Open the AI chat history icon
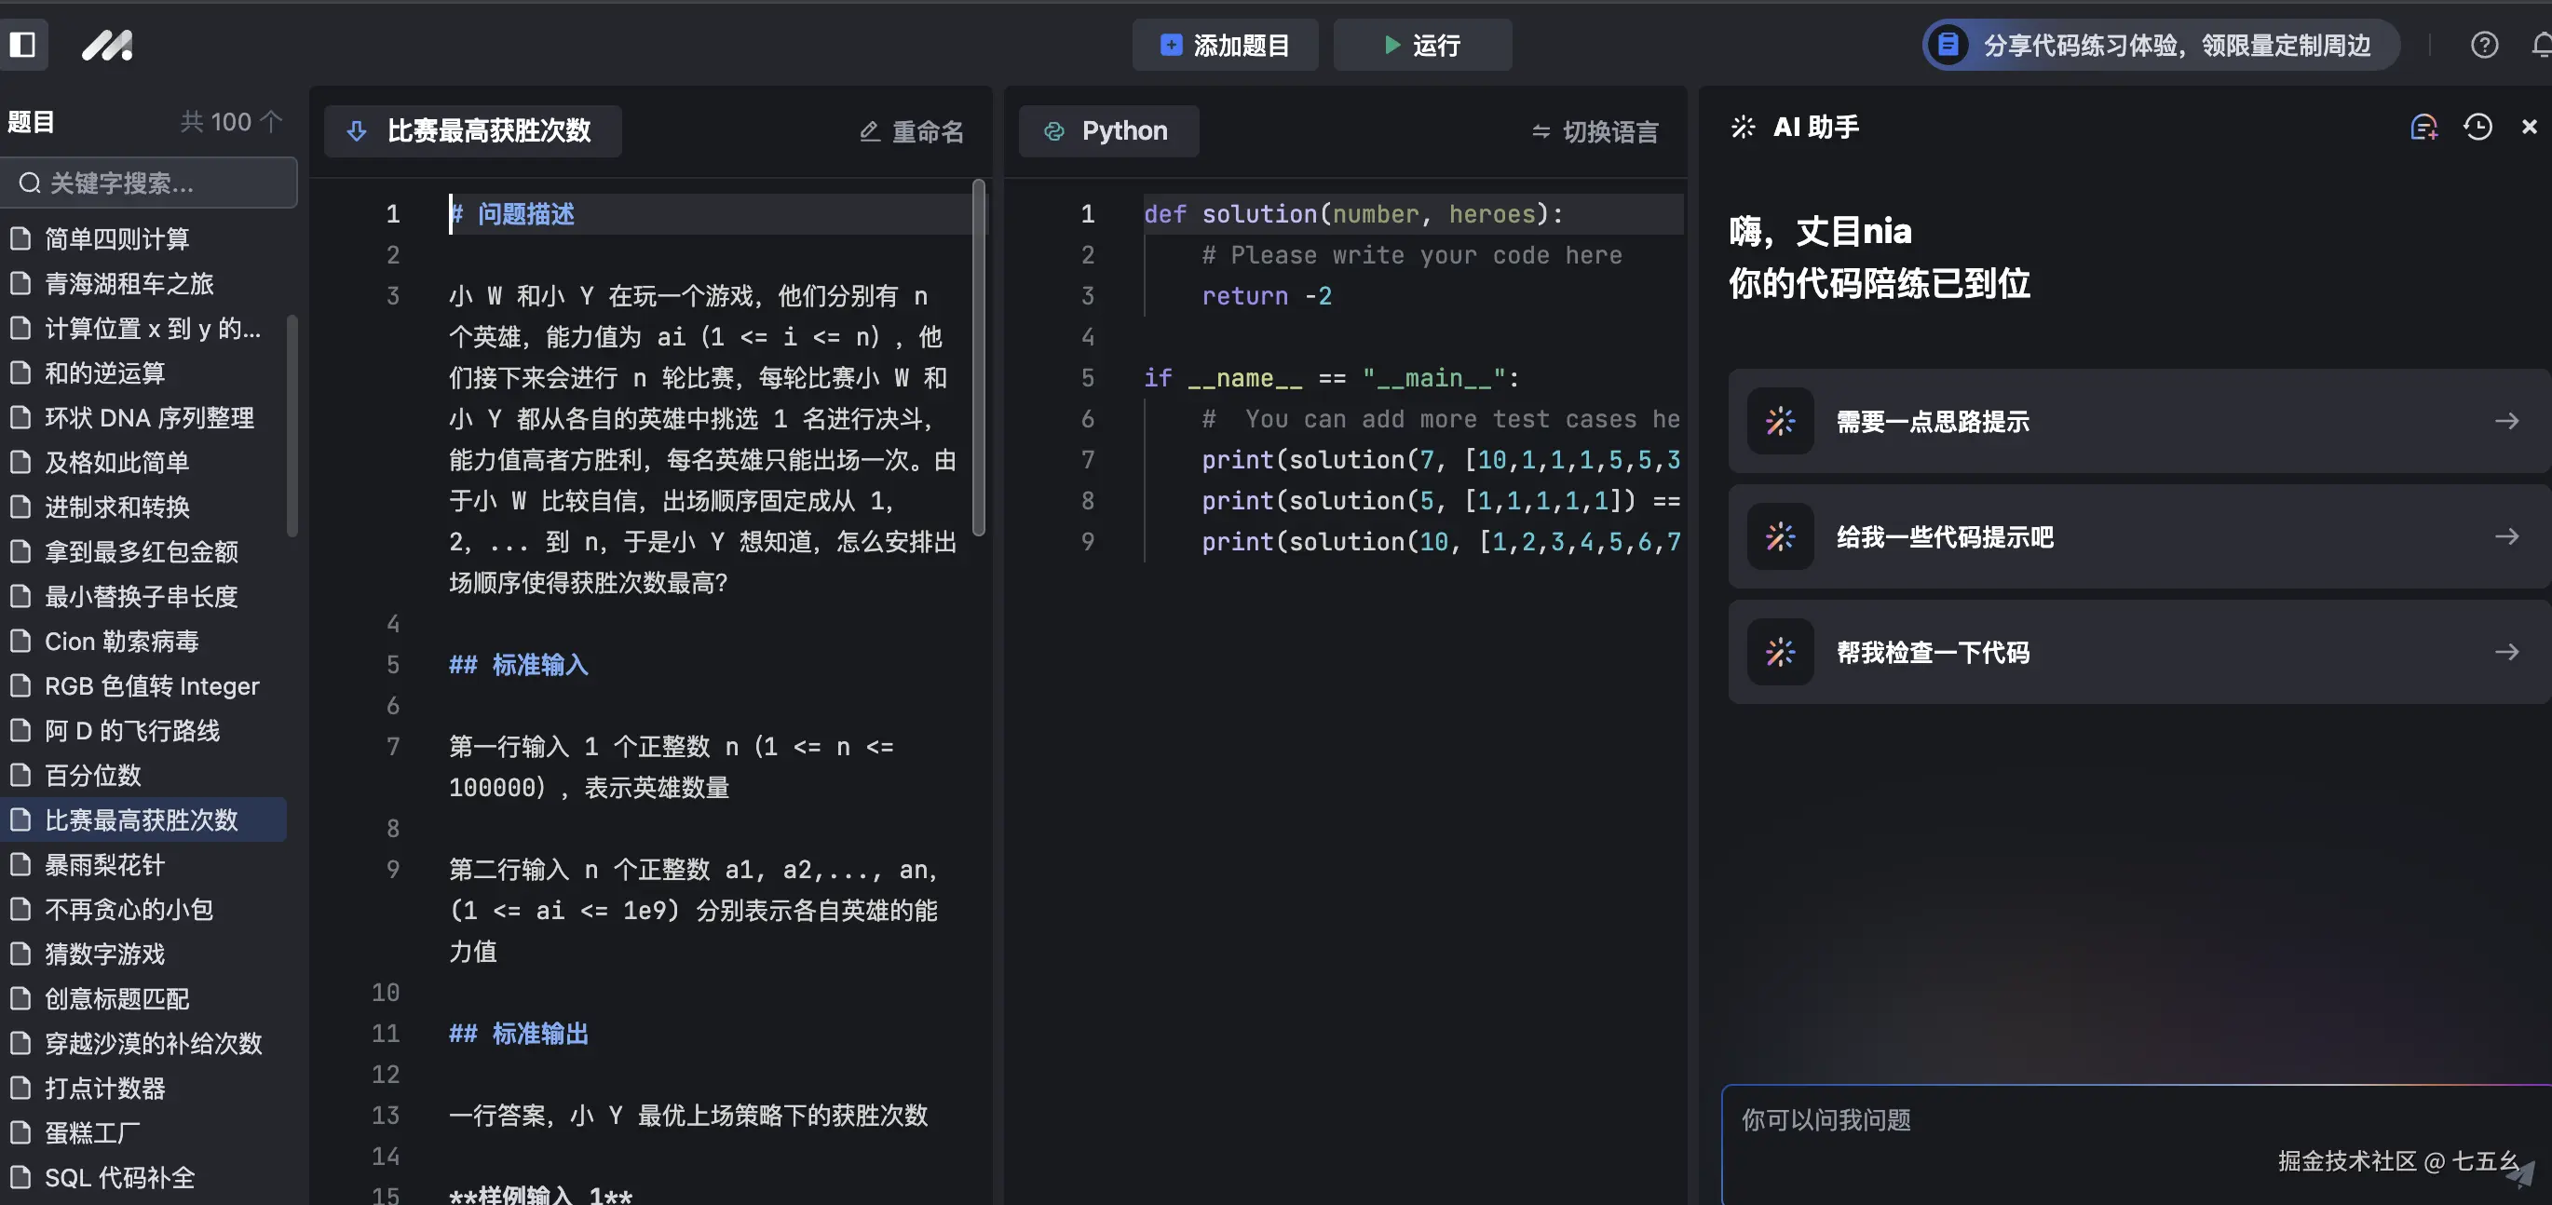 coord(2477,127)
